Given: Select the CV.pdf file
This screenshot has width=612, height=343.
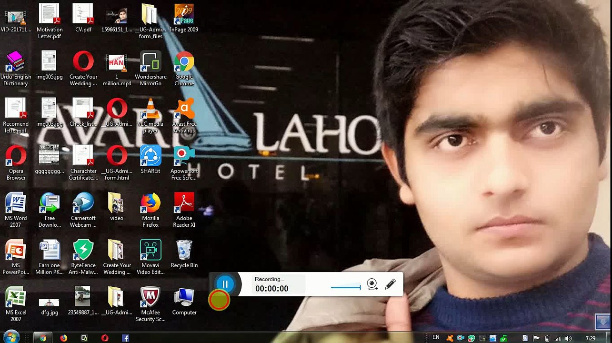Looking at the screenshot, I should [x=83, y=19].
